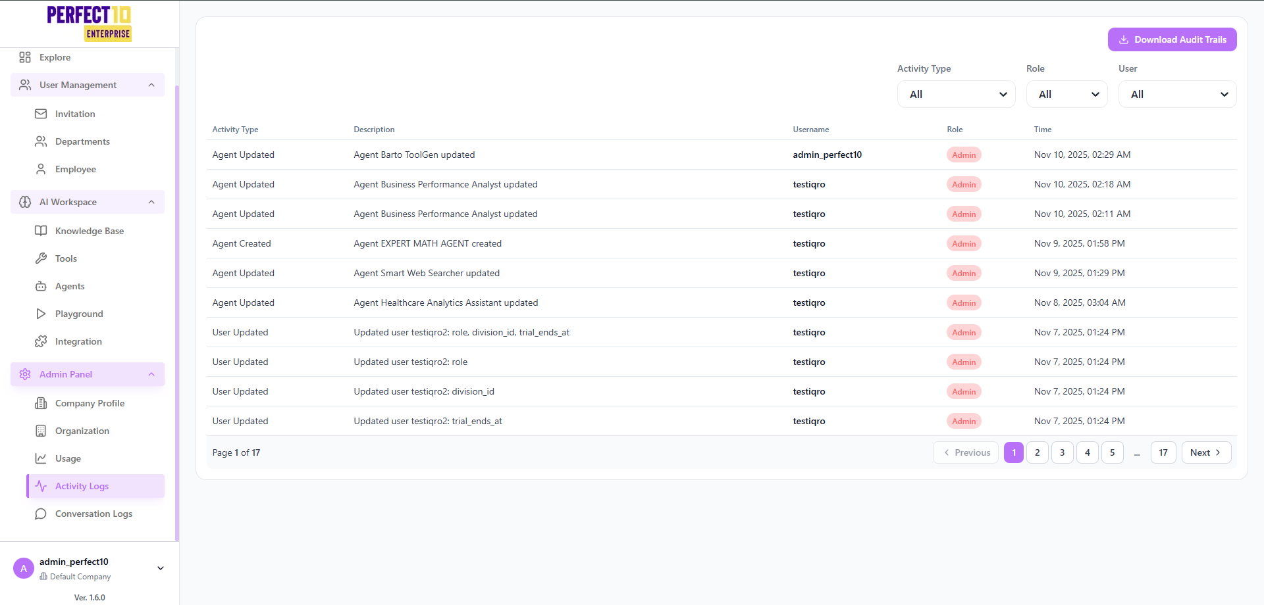Jump to page 3
The width and height of the screenshot is (1264, 605).
point(1063,452)
